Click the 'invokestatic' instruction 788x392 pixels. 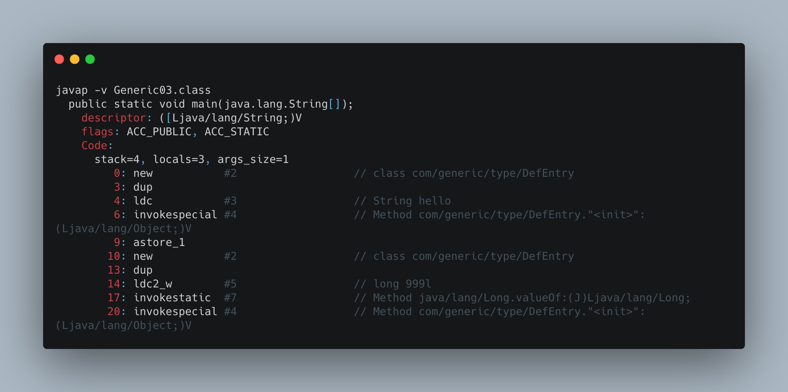point(172,298)
